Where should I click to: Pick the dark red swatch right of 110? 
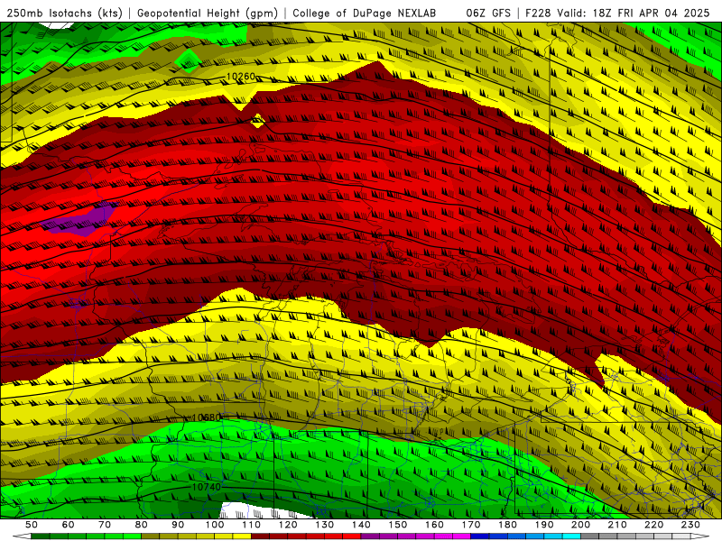[260, 536]
